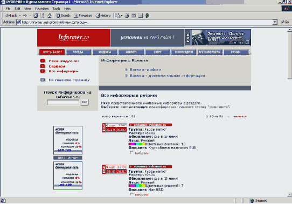Open the File menu
Screen dimensions: 292x204
pos(8,9)
